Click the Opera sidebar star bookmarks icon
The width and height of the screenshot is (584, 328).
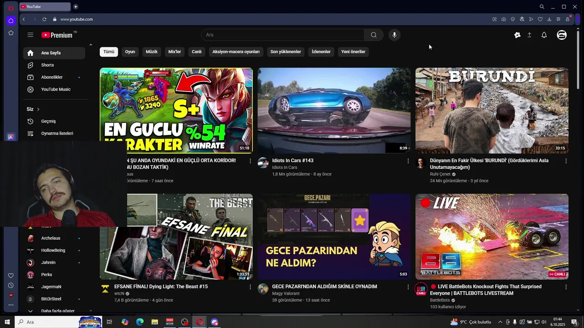[x=11, y=33]
